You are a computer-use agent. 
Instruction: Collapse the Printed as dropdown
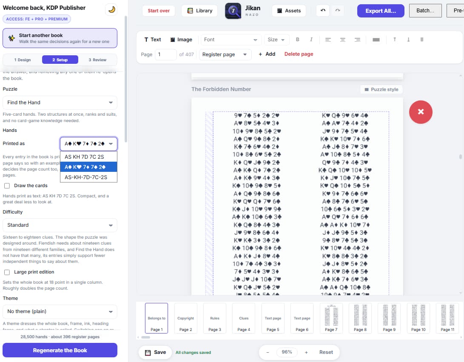(88, 144)
